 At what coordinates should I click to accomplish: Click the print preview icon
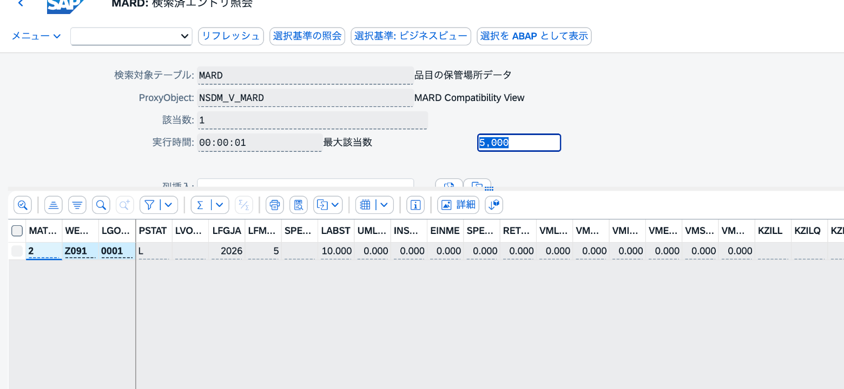pyautogui.click(x=299, y=205)
